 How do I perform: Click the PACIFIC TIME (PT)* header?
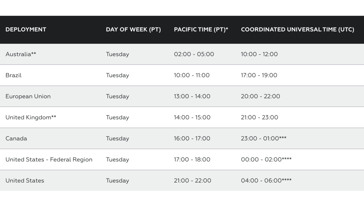(201, 30)
